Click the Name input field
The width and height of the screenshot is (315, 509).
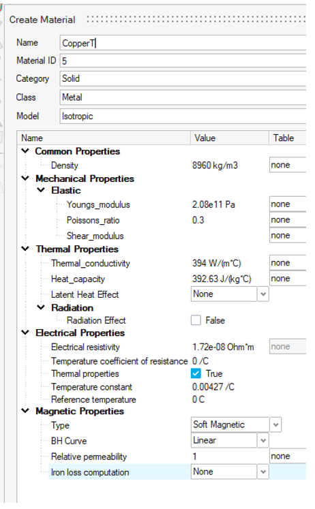(183, 43)
